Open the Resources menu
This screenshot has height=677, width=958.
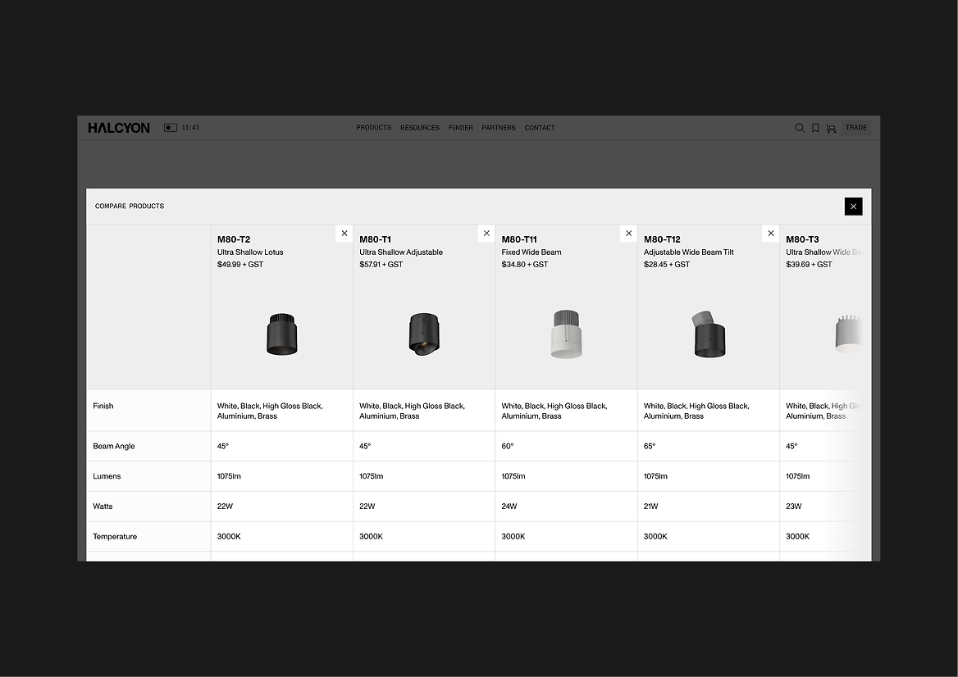(420, 128)
